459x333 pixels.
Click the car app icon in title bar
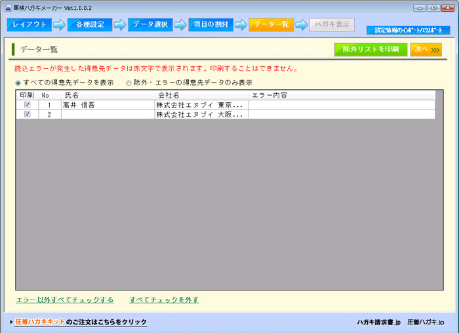coord(8,8)
